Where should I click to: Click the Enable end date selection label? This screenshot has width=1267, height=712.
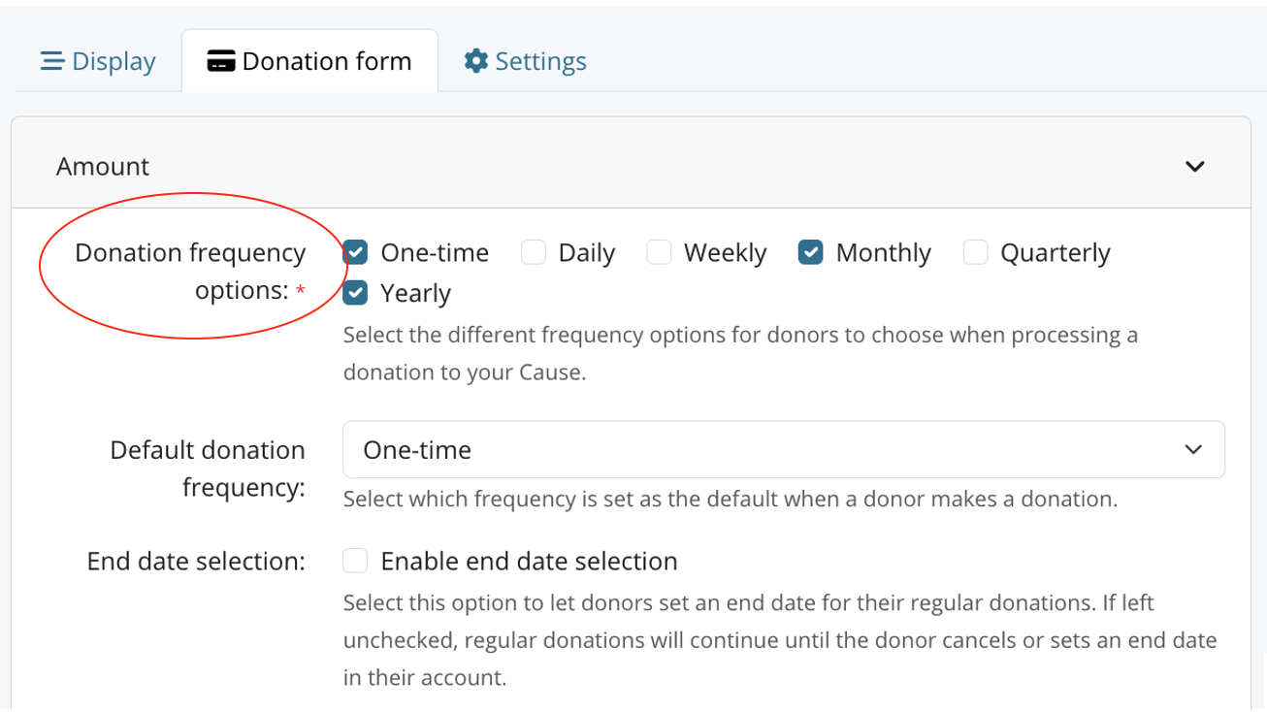click(x=529, y=562)
